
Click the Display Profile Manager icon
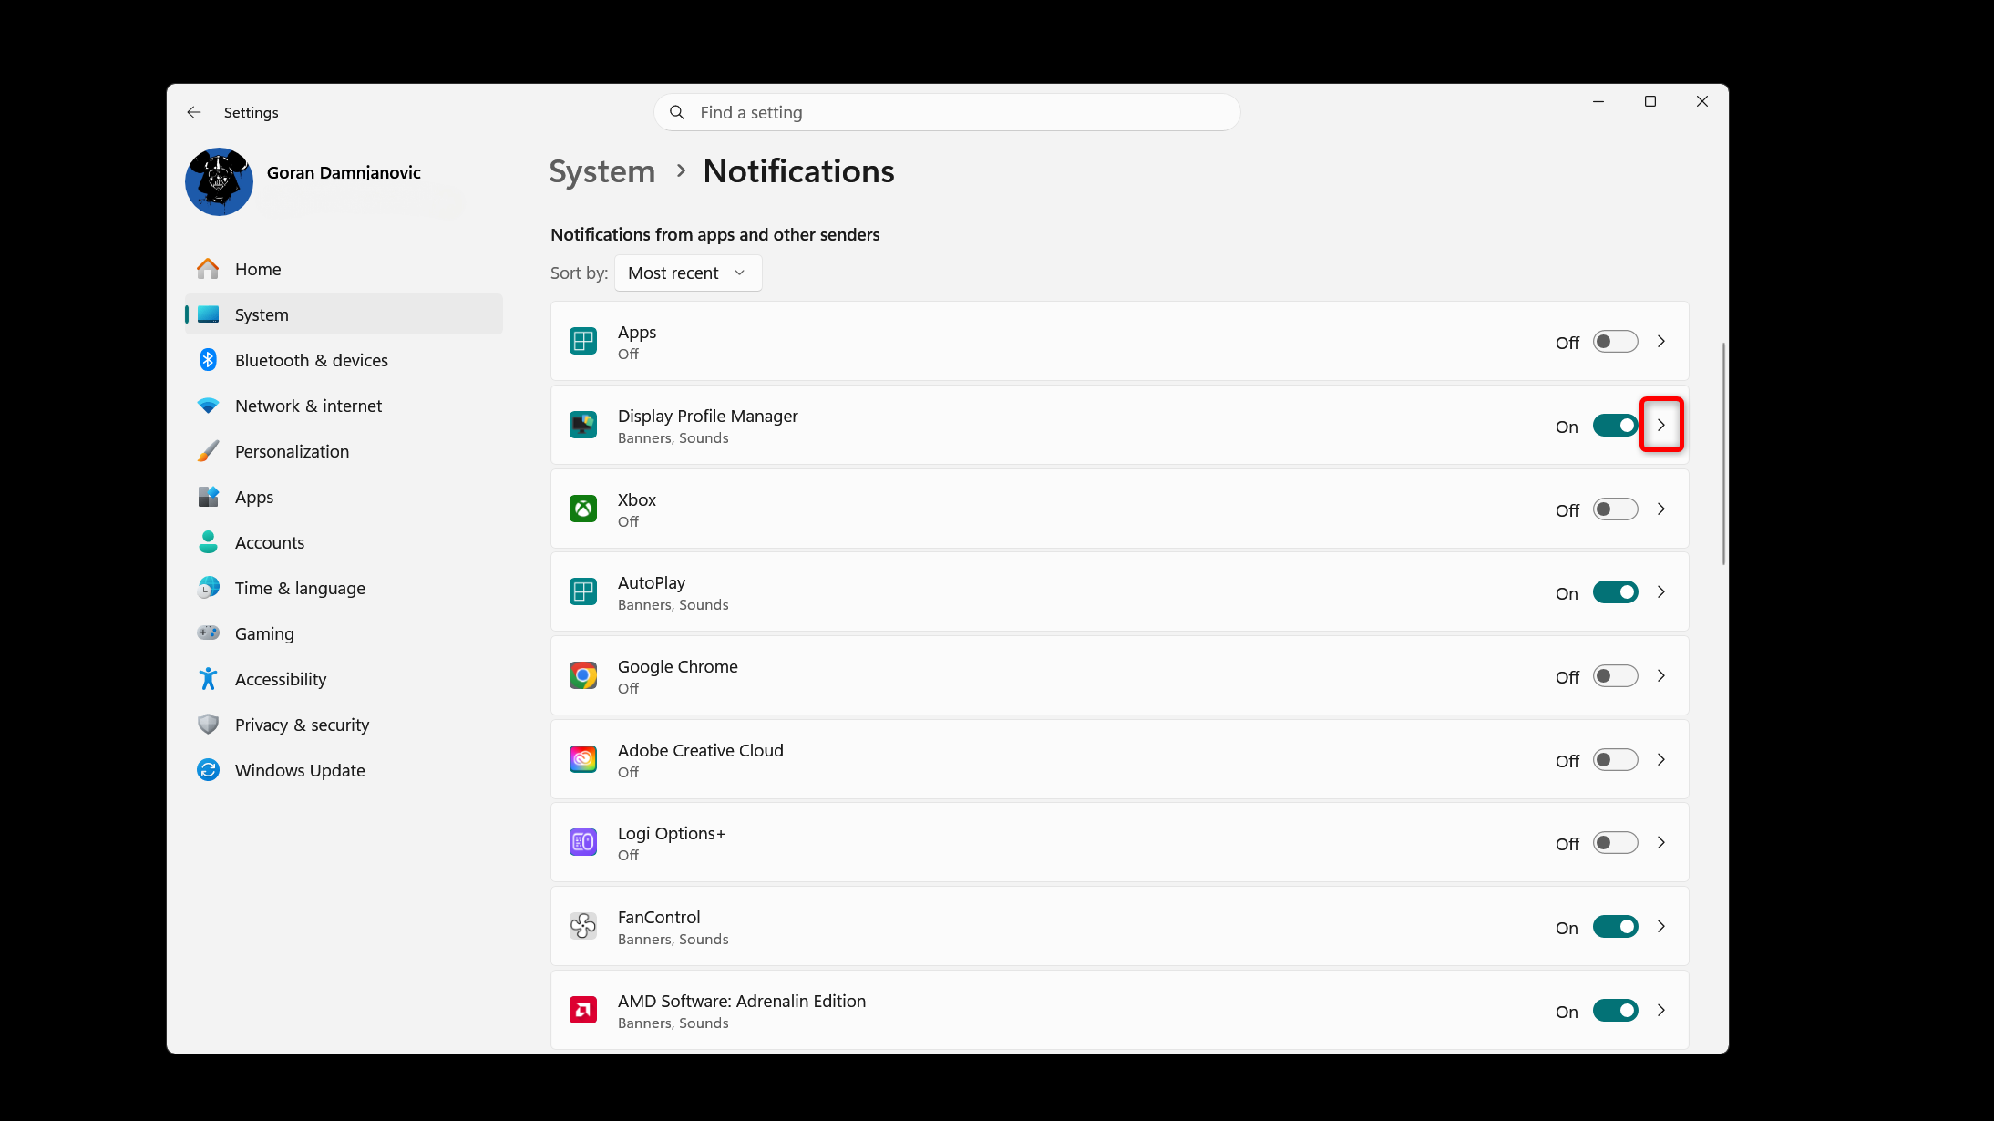pyautogui.click(x=583, y=425)
